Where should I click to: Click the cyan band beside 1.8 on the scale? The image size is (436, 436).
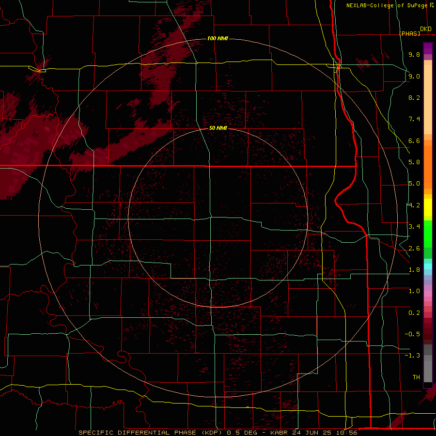click(x=428, y=266)
